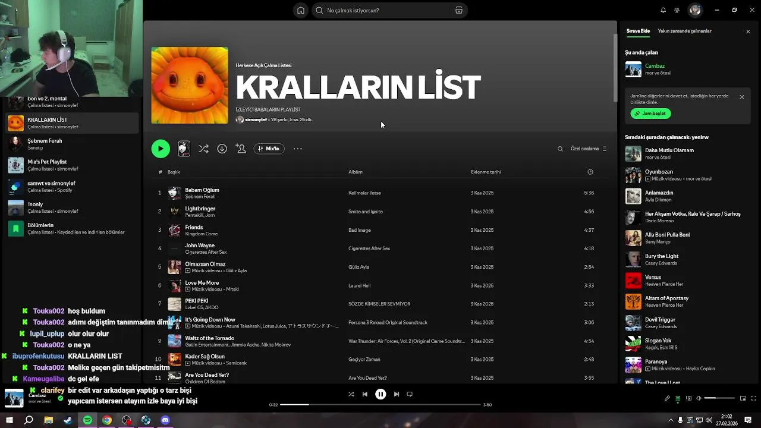This screenshot has width=761, height=428.
Task: Open the artist link Pentakill, Jorn
Action: 200,215
